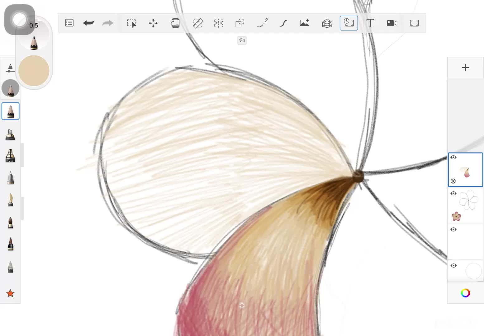Viewport: 484px width, 336px height.
Task: Open the main menu list icon
Action: tap(69, 23)
